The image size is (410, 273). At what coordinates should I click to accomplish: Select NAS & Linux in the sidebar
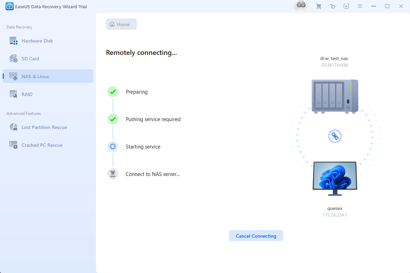coord(48,76)
